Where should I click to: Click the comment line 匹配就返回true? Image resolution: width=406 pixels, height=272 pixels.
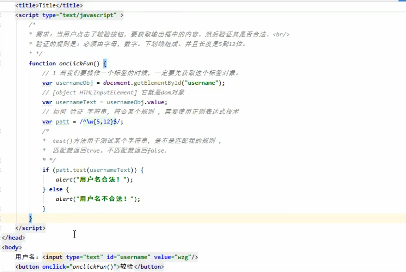105,150
